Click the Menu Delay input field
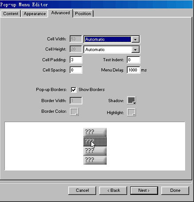 tap(133, 70)
